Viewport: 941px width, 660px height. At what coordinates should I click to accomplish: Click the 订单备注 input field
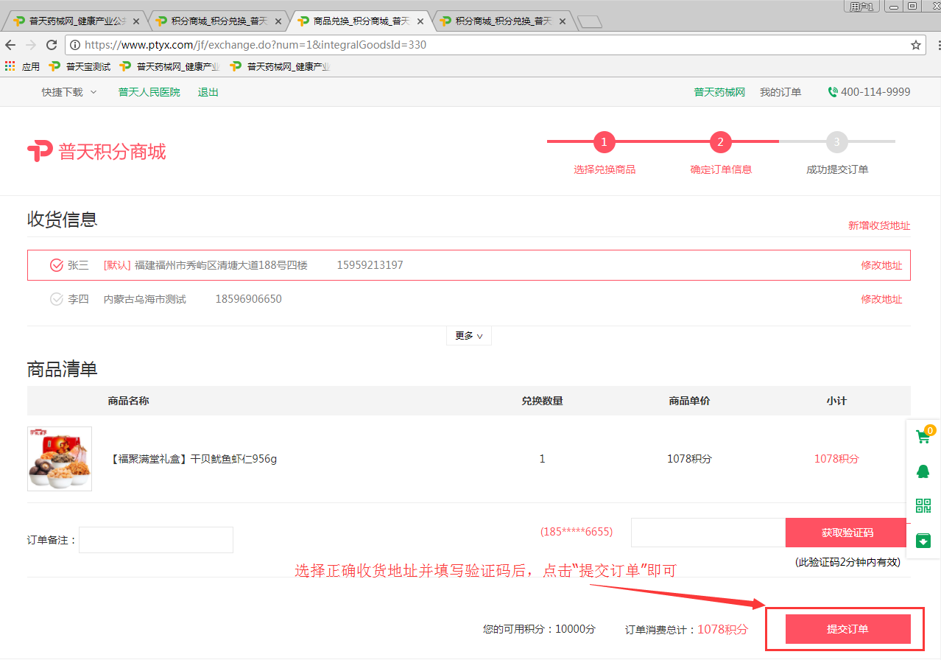pyautogui.click(x=156, y=540)
